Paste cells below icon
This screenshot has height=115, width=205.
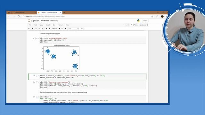[x=43, y=28]
